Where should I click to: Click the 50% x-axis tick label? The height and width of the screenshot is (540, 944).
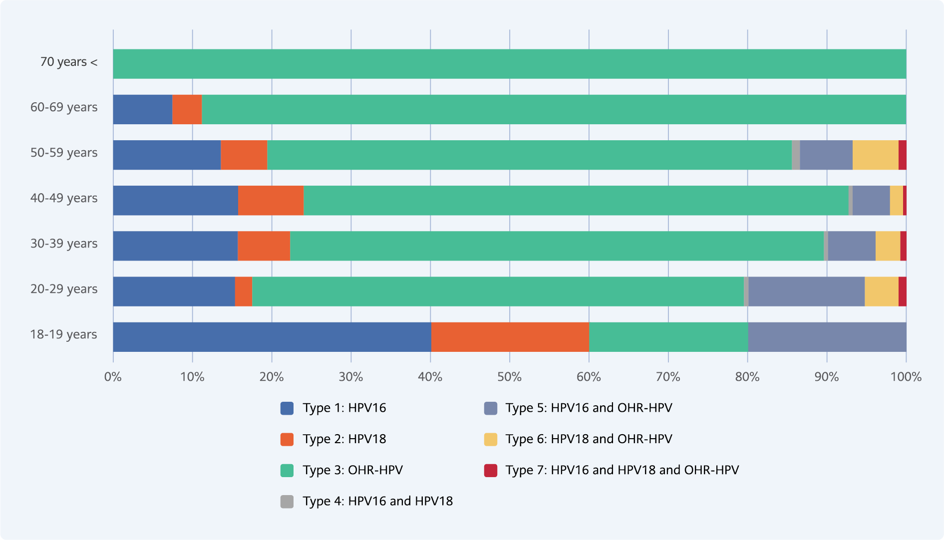[509, 377]
